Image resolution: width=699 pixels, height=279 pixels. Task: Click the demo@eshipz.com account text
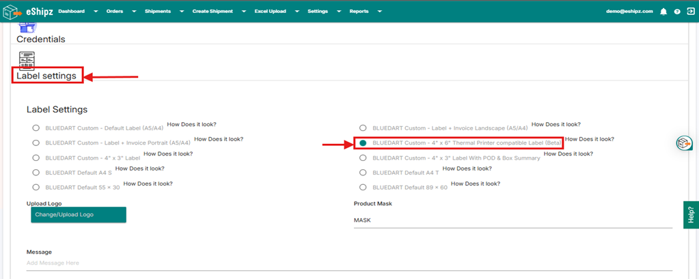click(x=629, y=12)
